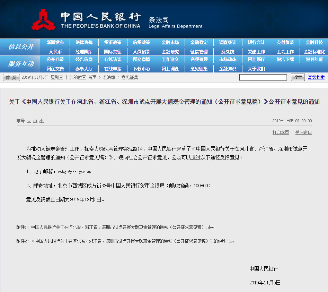
Task: Open 金融市场 menu item
Action: tap(170, 43)
